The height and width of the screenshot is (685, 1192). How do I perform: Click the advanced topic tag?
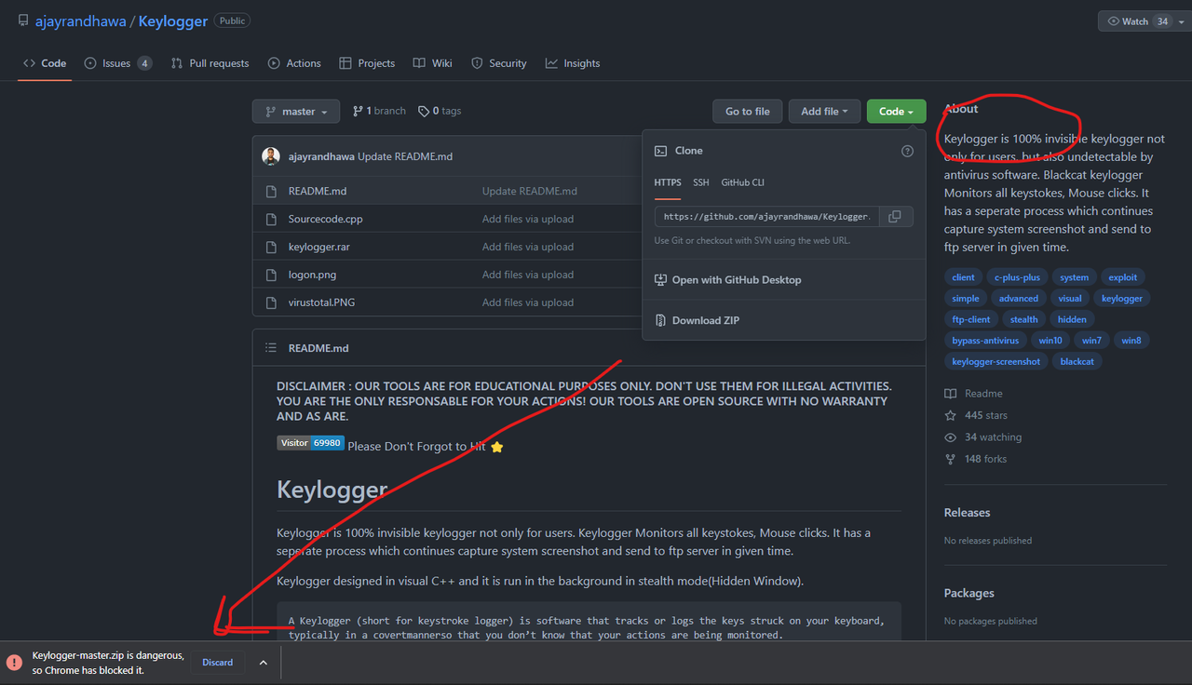tap(1019, 299)
